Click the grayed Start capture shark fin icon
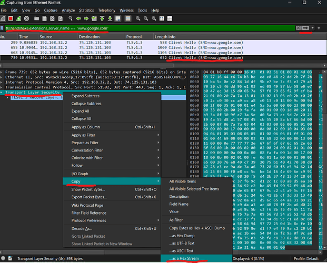The width and height of the screenshot is (327, 263). [x=3, y=18]
